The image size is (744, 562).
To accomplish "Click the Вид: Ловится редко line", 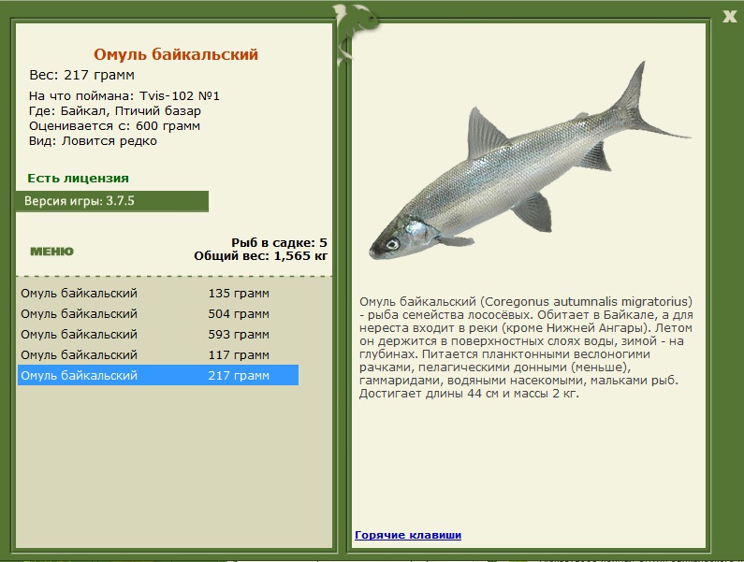I will tap(93, 141).
